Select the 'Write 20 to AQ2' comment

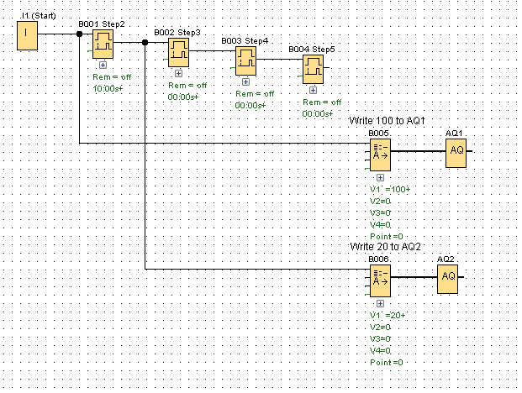pos(385,246)
